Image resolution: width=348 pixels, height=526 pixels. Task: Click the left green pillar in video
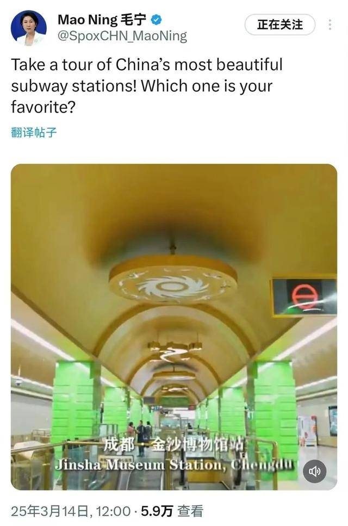coord(76,399)
